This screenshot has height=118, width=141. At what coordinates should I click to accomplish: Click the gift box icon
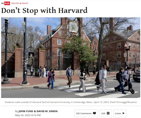coord(108,113)
